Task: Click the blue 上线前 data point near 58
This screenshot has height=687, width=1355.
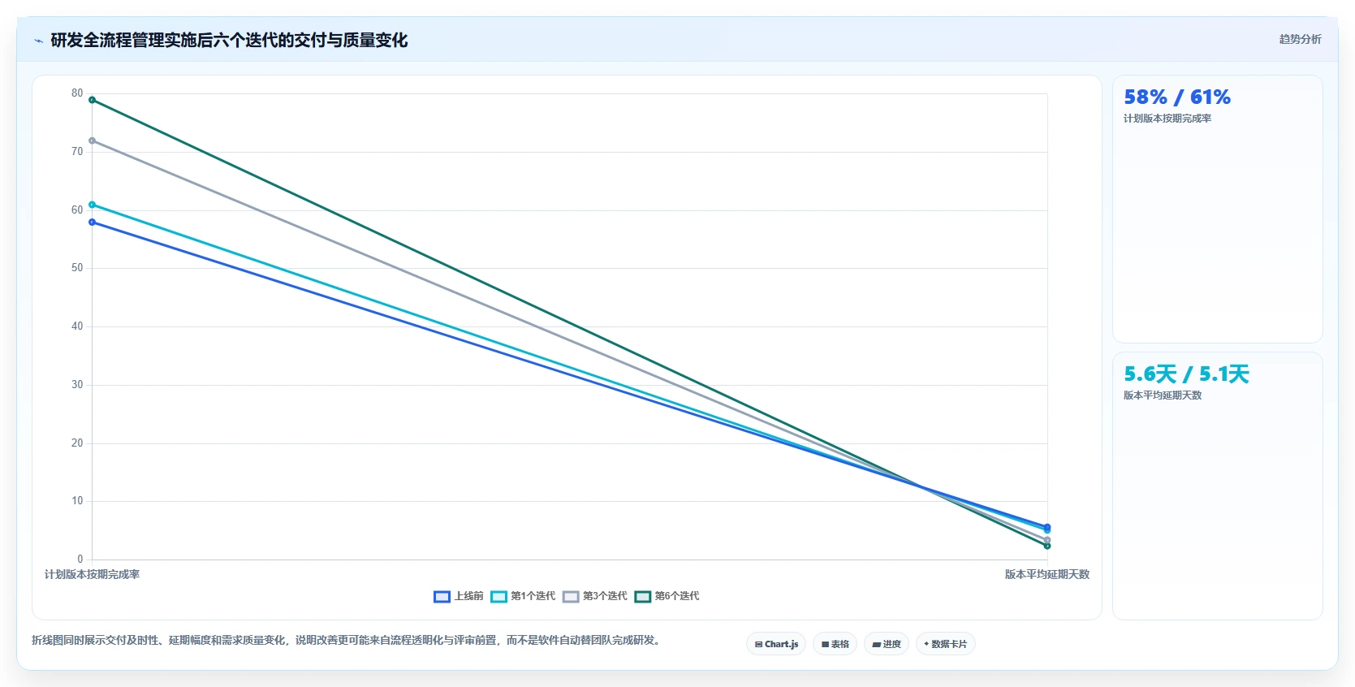Action: click(x=92, y=222)
